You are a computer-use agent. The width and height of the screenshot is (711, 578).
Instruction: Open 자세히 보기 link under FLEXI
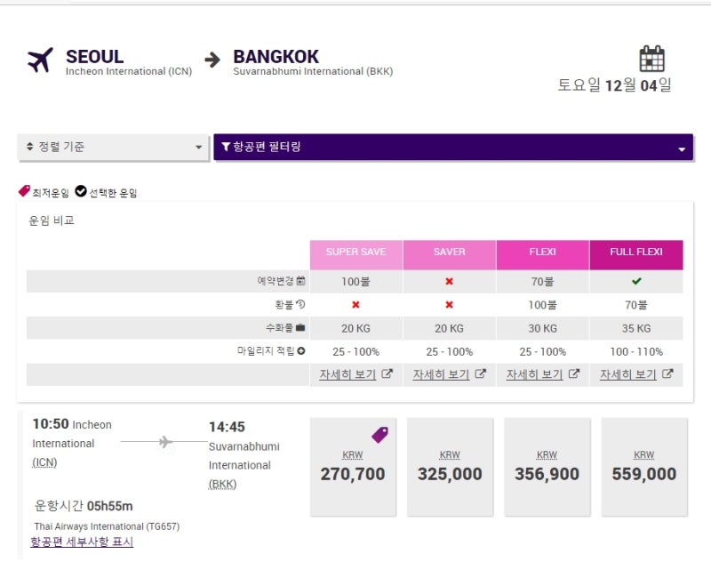pyautogui.click(x=534, y=374)
